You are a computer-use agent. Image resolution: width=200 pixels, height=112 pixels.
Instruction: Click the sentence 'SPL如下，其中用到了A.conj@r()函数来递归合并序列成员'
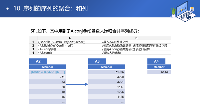[85, 31]
